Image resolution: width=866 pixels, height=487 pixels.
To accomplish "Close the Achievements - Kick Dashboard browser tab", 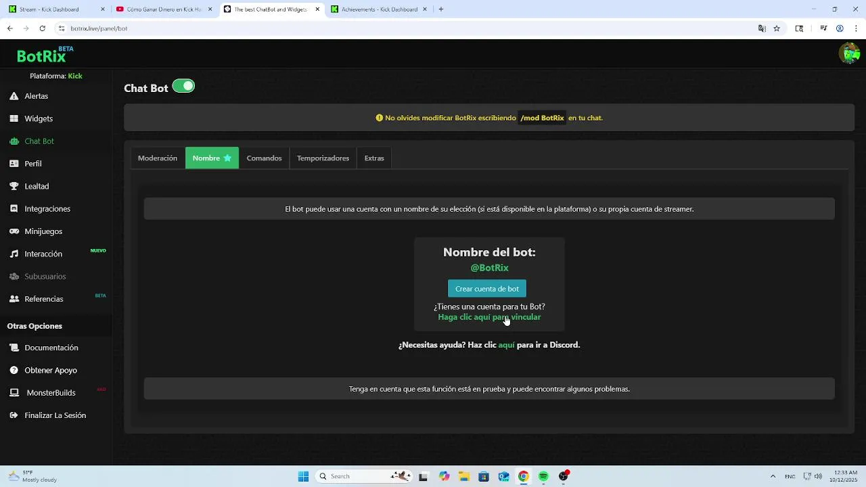I will pos(426,9).
